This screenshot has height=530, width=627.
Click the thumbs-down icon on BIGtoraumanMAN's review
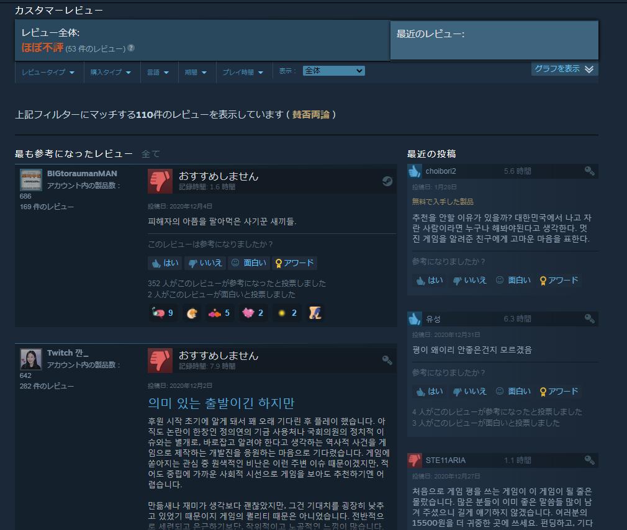[160, 181]
